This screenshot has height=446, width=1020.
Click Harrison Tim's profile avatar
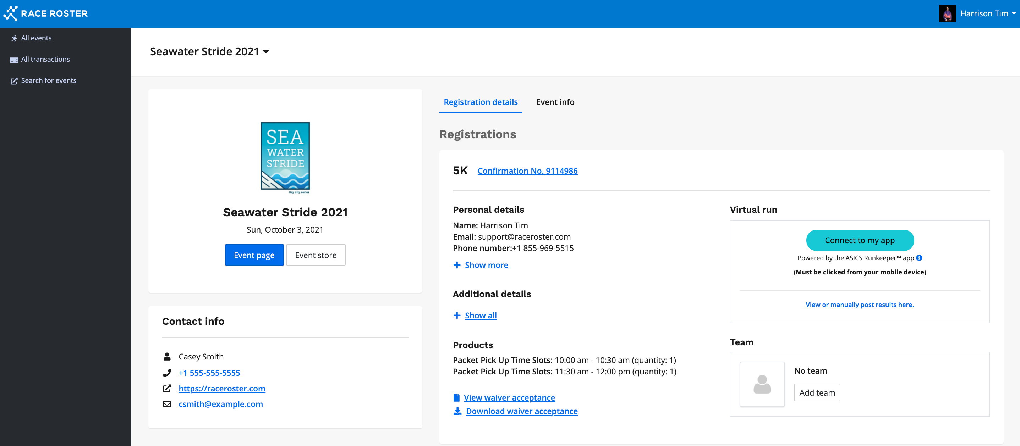tap(947, 13)
